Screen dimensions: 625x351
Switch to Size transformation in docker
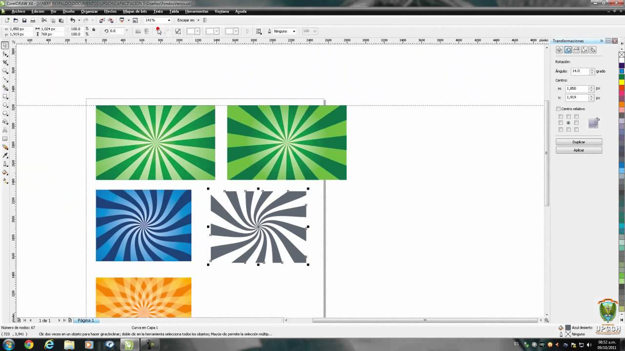pyautogui.click(x=584, y=50)
